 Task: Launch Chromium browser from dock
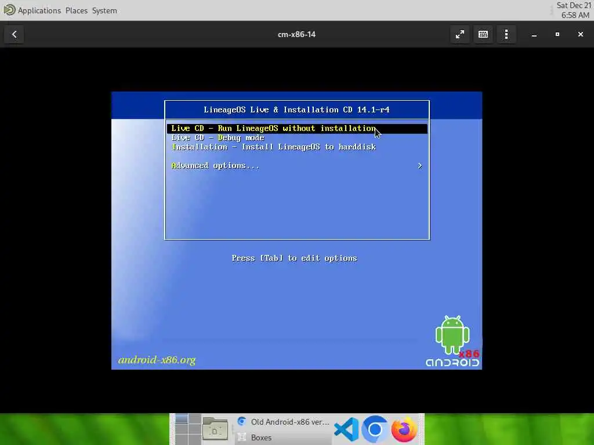pos(375,429)
